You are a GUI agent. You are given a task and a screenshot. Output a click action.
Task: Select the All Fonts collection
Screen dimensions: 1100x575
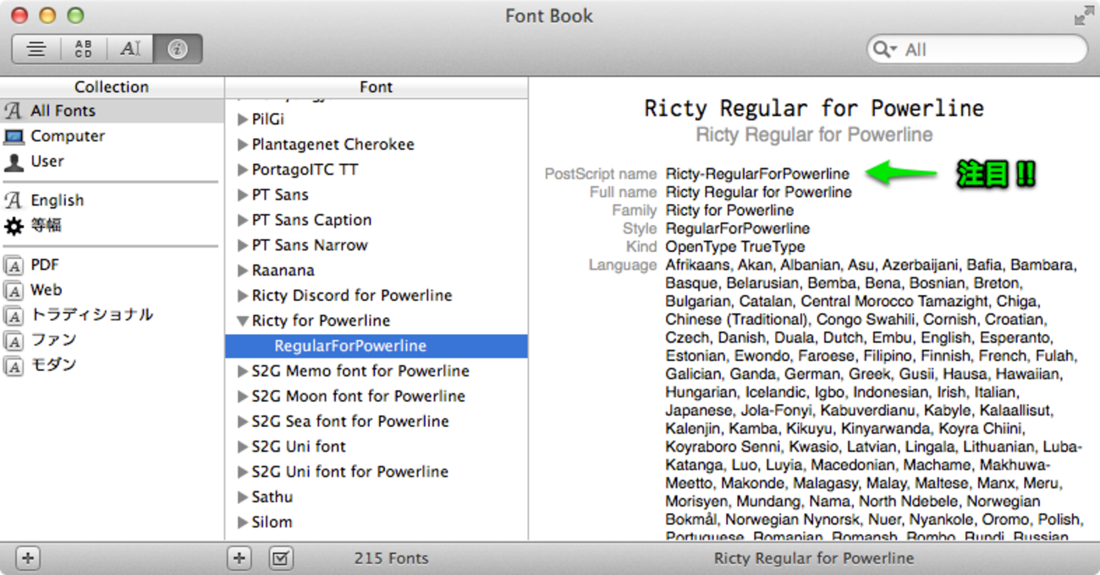coord(112,111)
